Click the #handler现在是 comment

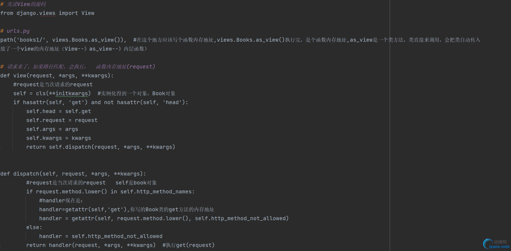coord(61,201)
